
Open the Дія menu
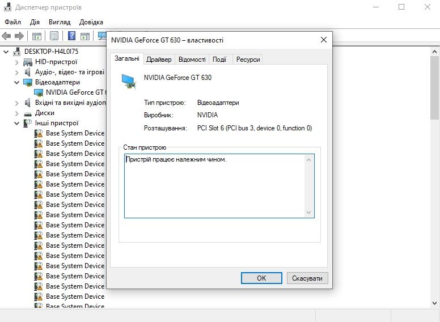pos(35,22)
